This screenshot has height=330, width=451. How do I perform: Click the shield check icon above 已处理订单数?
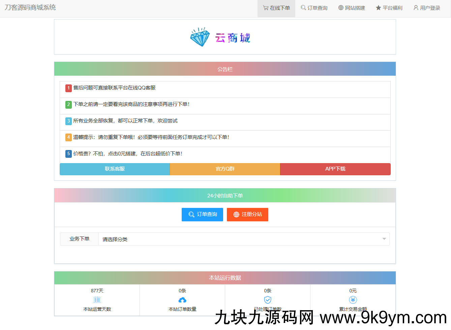[267, 299]
